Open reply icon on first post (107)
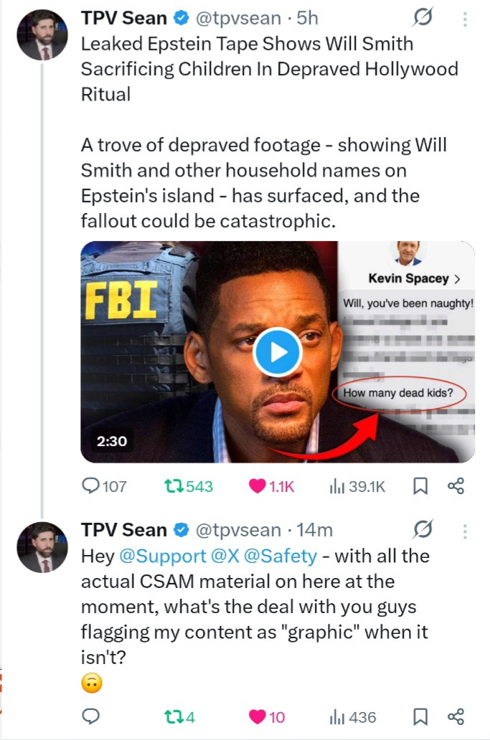The width and height of the screenshot is (490, 740). point(92,486)
